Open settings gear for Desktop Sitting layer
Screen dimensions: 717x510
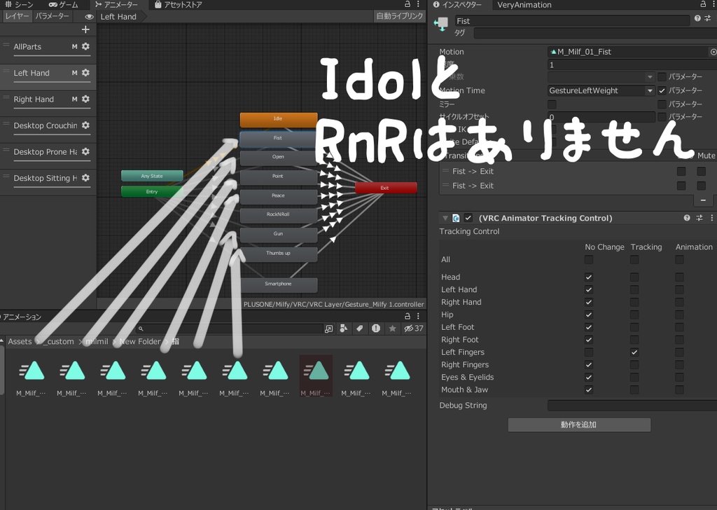click(x=85, y=178)
